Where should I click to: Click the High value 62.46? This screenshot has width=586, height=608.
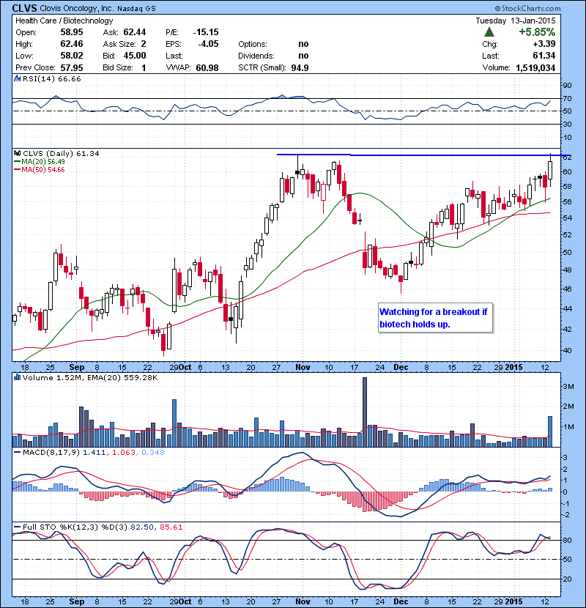(72, 44)
